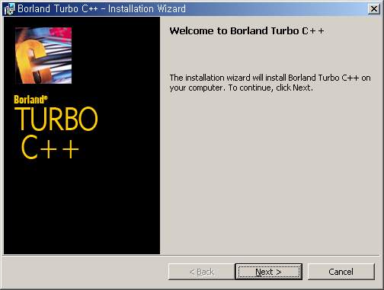Click the separator line above the buttons
This screenshot has height=290, width=384.
(x=191, y=255)
